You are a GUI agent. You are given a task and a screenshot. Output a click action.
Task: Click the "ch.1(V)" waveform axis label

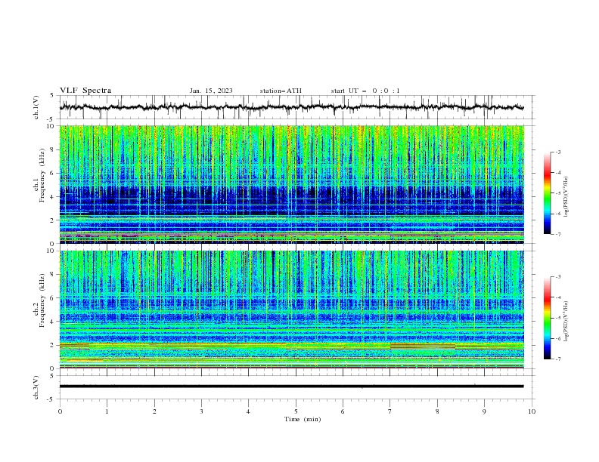tap(36, 107)
